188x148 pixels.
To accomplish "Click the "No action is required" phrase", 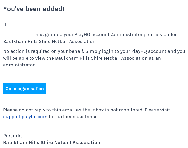I will tap(26, 51).
